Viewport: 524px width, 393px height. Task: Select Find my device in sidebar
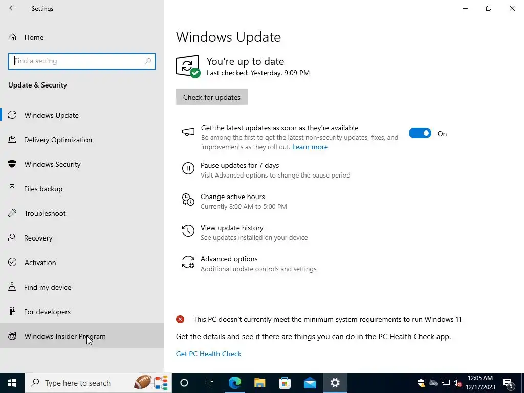tap(82, 287)
